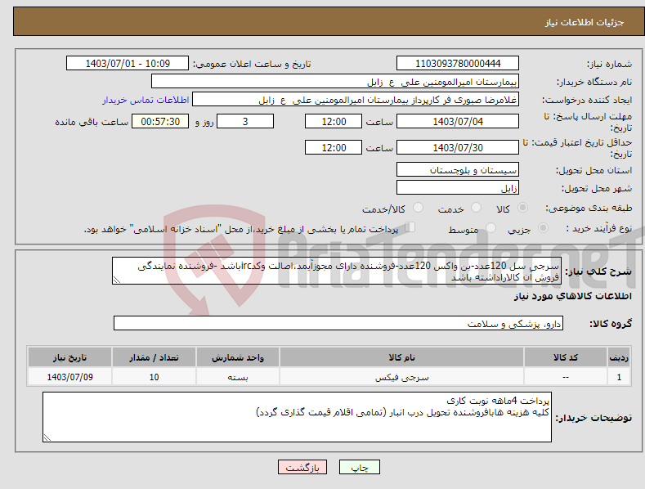
Task: Select the متوسط purchase type radio
Action: pos(490,227)
